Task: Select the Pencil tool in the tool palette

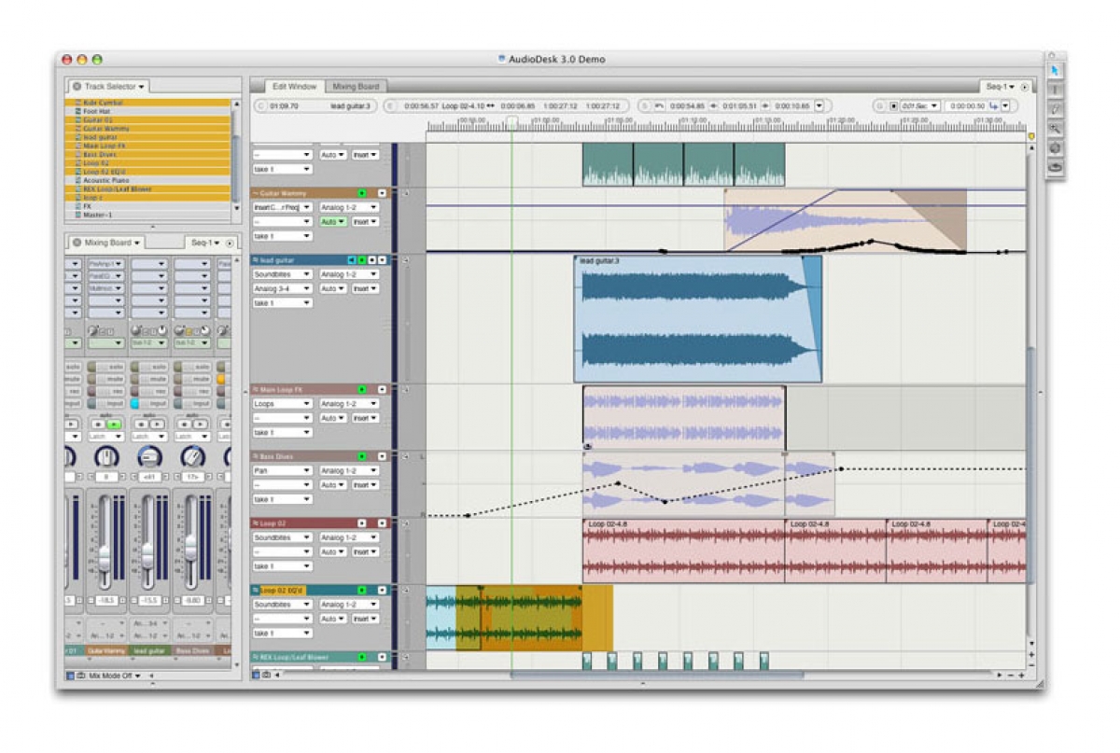Action: 1055,109
